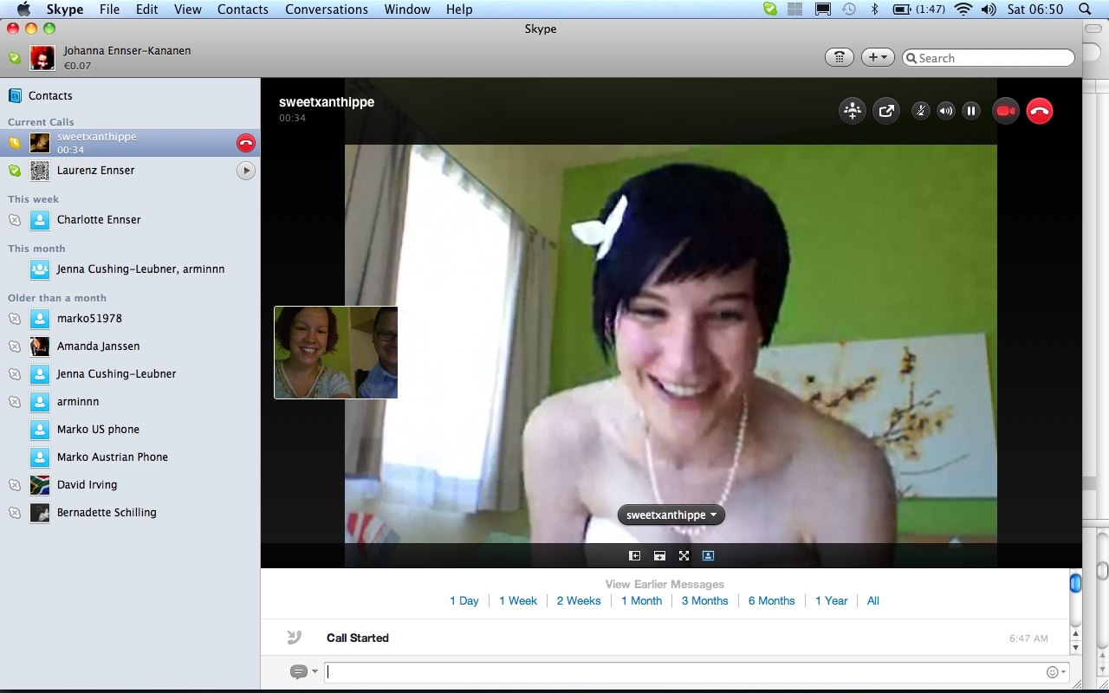Open the Bluetooth menu bar icon
Viewport: 1109px width, 693px height.
(x=875, y=10)
